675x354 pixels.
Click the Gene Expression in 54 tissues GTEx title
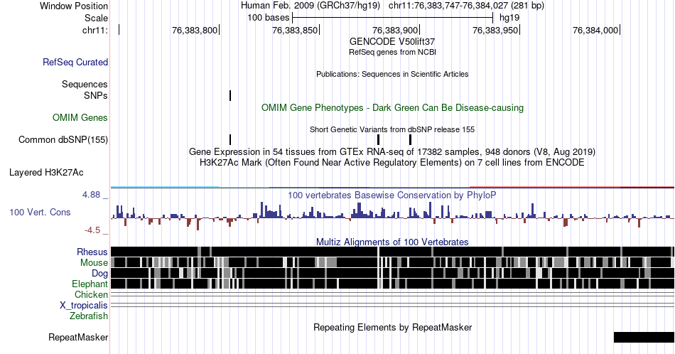tap(392, 151)
